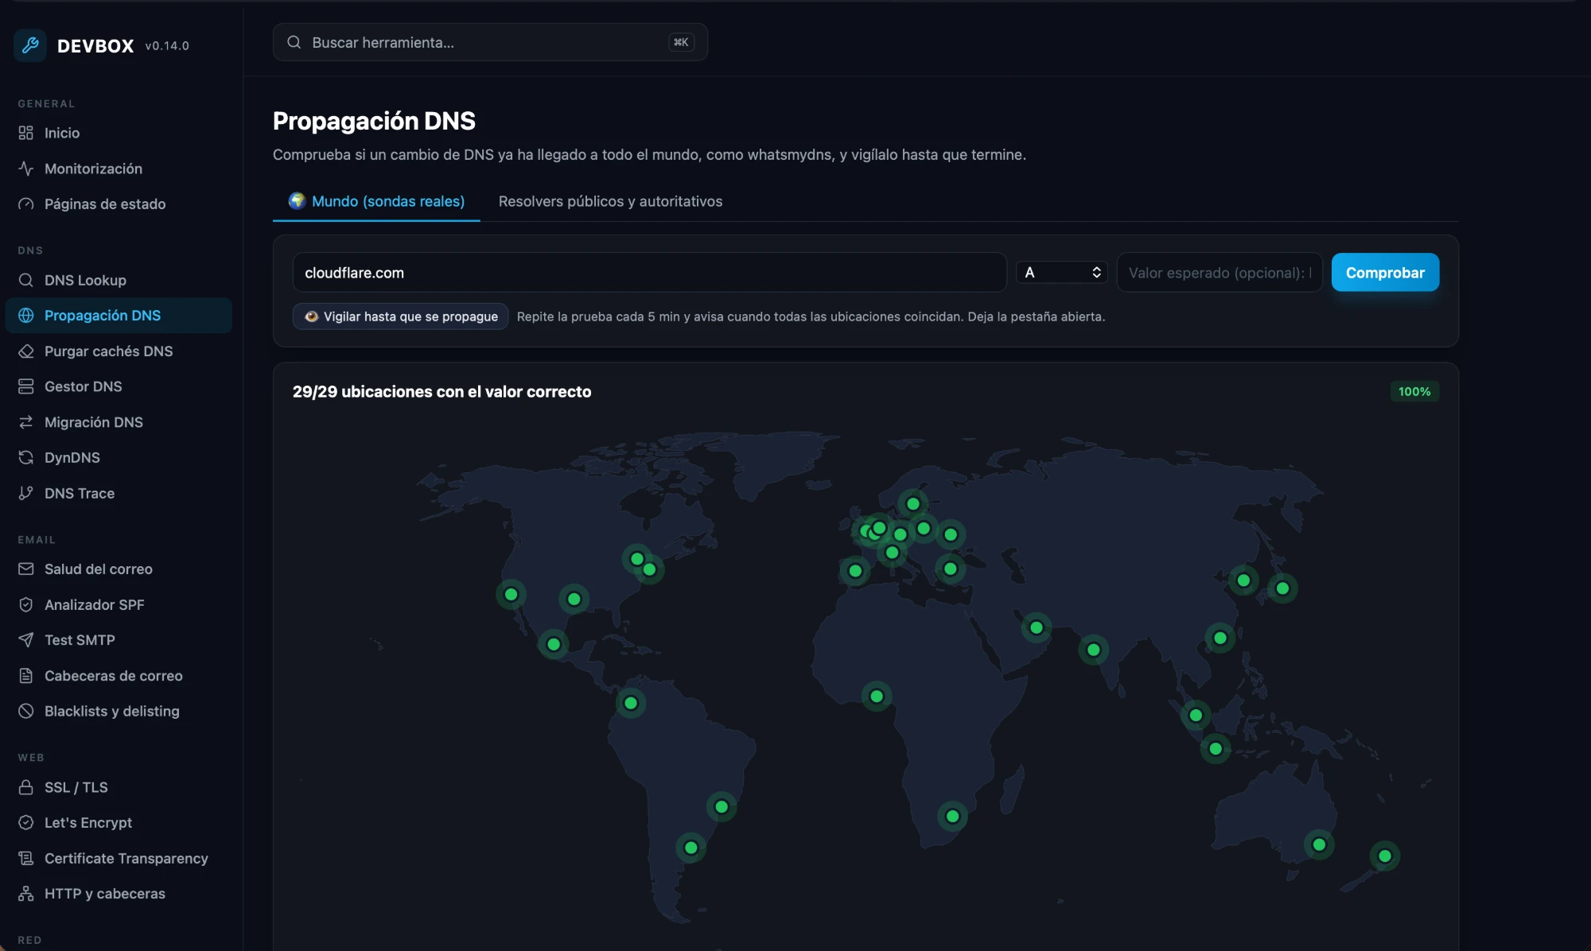Click the Analizador SPF shield icon
Image resolution: width=1591 pixels, height=951 pixels.
pyautogui.click(x=26, y=604)
